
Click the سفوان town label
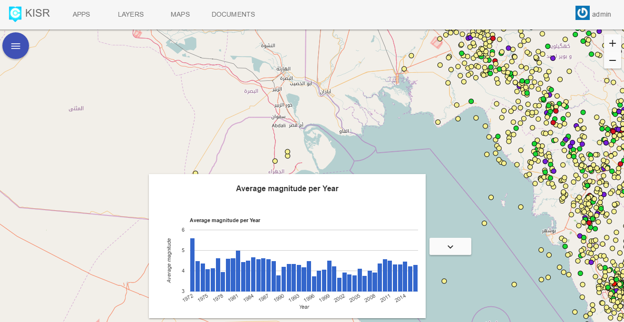pyautogui.click(x=278, y=117)
